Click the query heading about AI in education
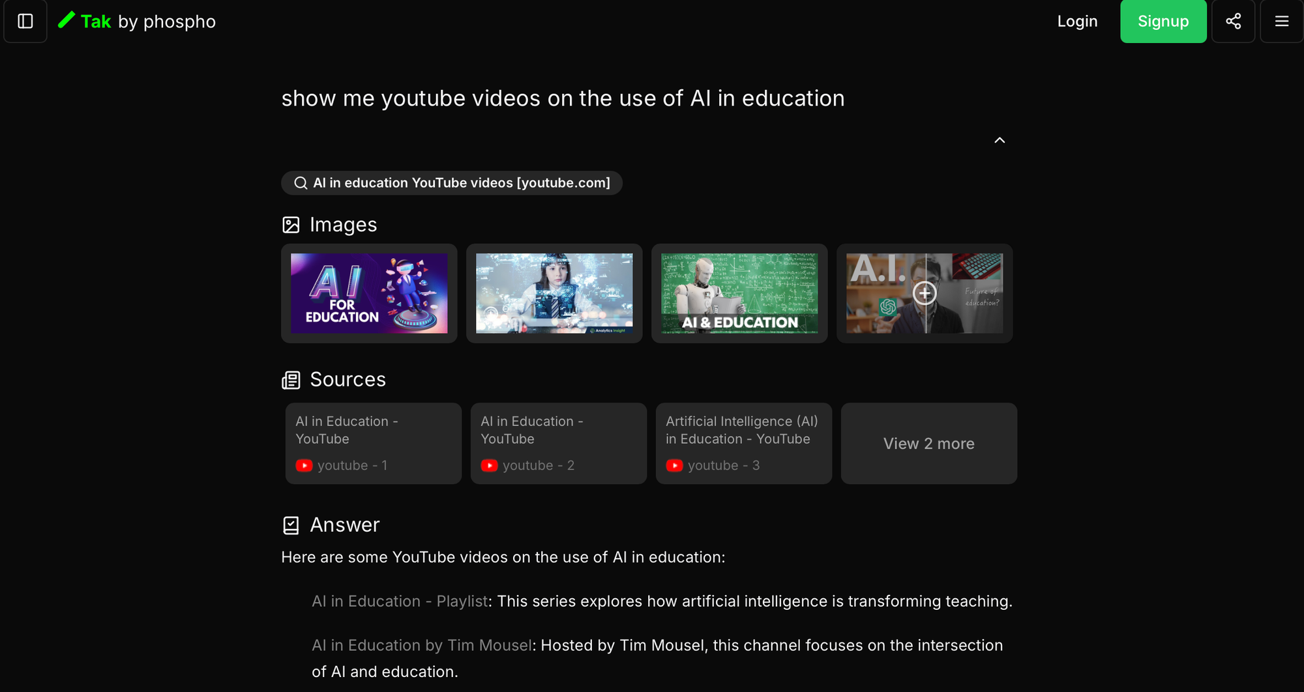This screenshot has width=1304, height=692. (563, 98)
